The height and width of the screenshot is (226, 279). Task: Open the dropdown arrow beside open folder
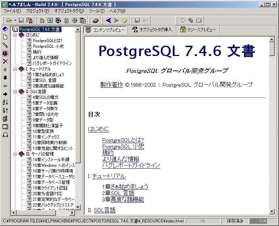(x=15, y=20)
